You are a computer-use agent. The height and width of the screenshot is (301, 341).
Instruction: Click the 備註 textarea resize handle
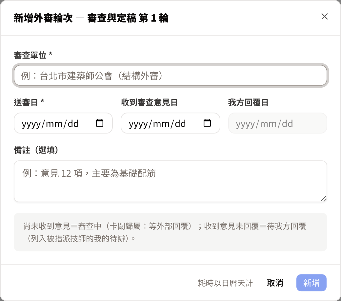click(324, 199)
